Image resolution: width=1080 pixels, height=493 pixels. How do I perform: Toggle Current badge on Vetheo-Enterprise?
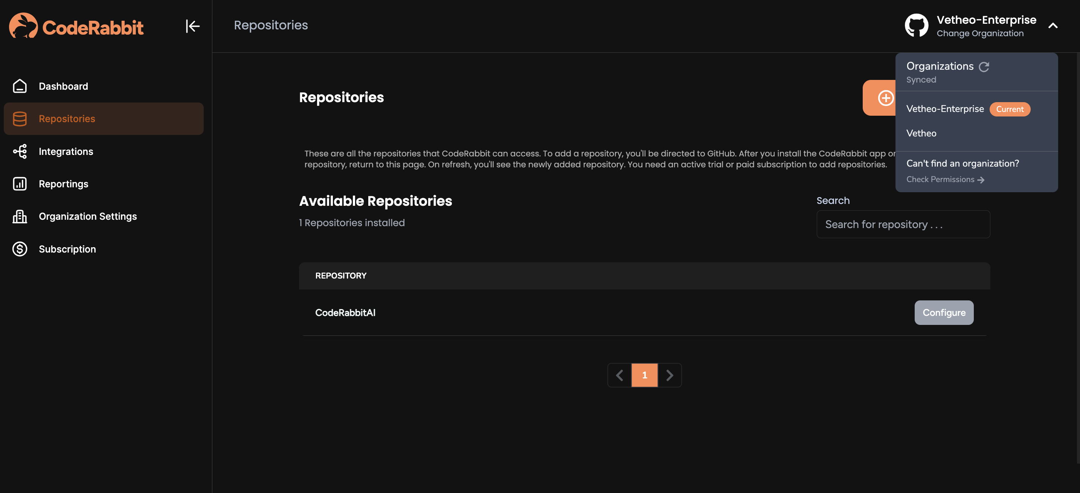1010,109
